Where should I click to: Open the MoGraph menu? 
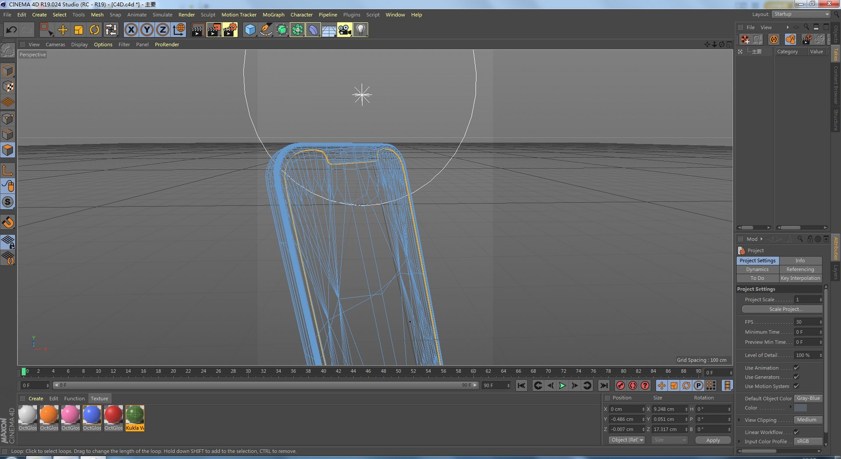(273, 14)
